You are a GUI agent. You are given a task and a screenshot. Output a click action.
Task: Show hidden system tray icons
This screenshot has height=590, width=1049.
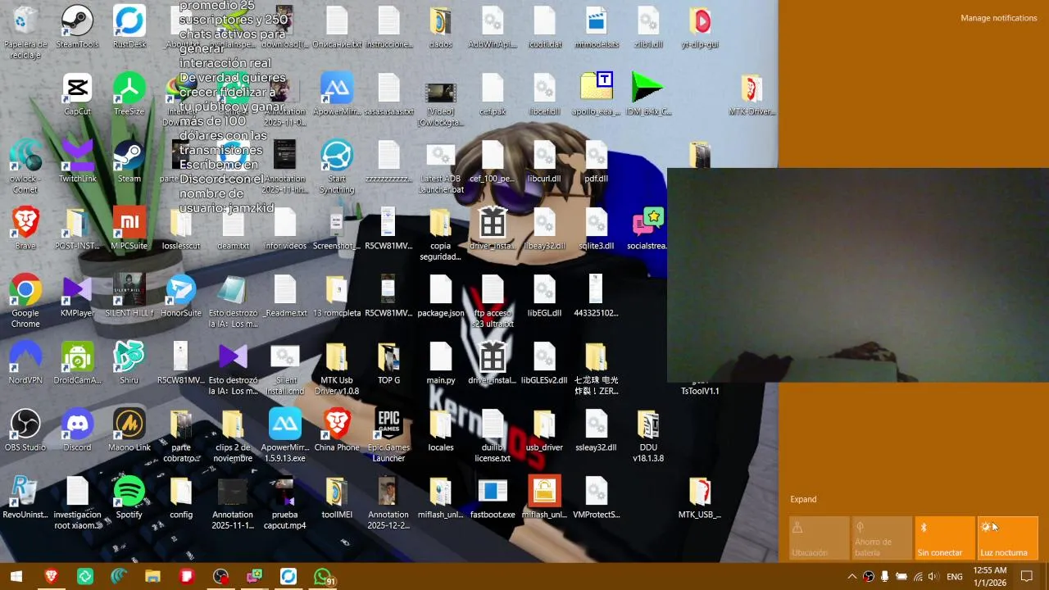click(852, 577)
